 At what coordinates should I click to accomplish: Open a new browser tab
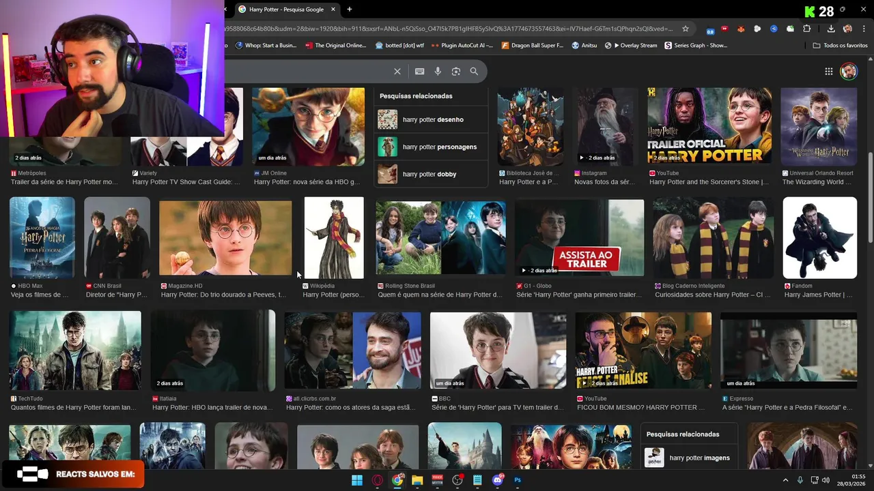point(350,10)
